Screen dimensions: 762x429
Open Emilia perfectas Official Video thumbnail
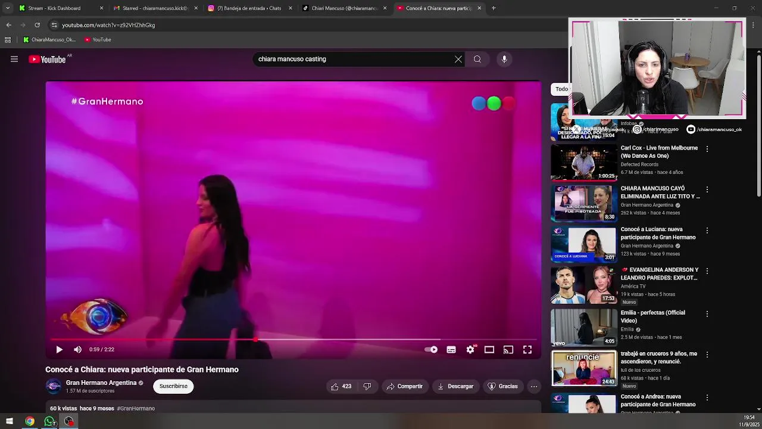584,327
